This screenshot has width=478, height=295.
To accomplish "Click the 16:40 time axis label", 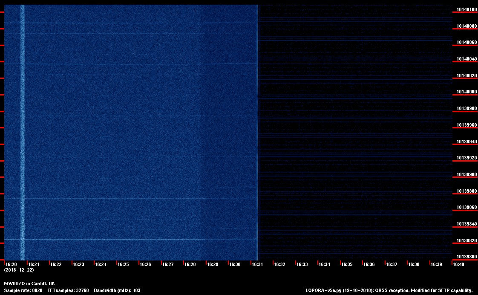I will tap(458, 264).
